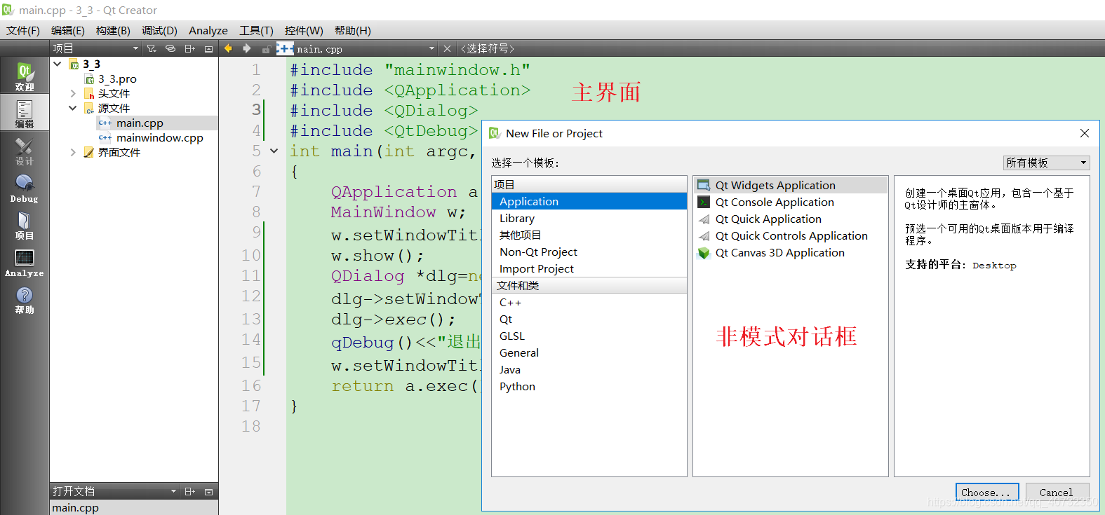
Task: Close main.cpp editor document with X
Action: coord(447,48)
